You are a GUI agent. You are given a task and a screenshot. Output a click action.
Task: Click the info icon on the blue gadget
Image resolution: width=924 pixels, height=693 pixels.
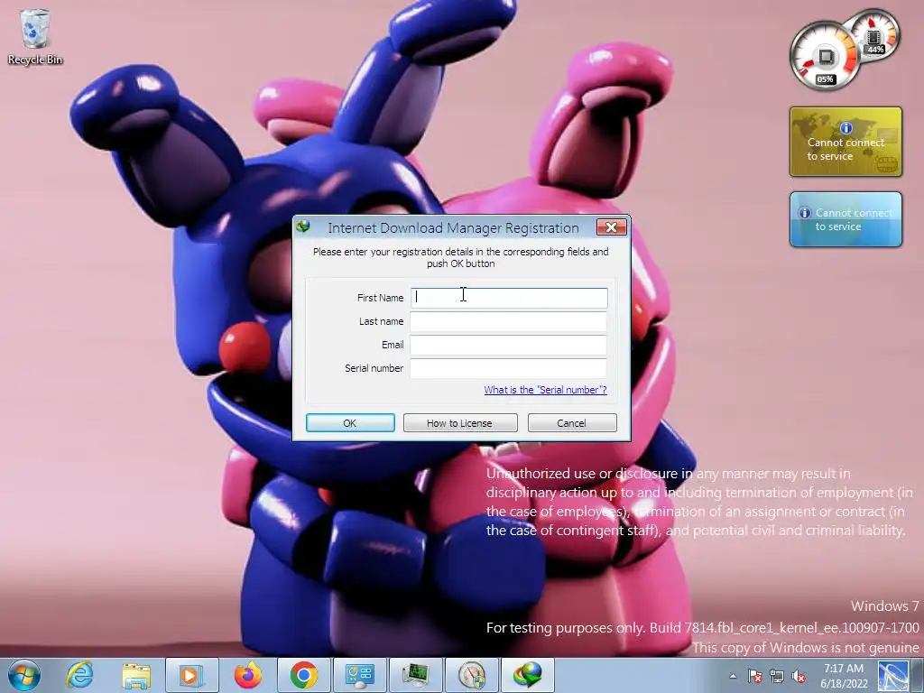pyautogui.click(x=804, y=213)
